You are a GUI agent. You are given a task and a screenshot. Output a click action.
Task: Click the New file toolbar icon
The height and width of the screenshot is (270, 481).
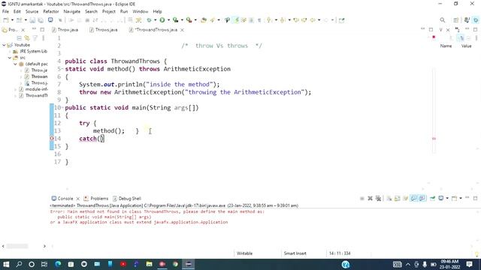coord(6,20)
